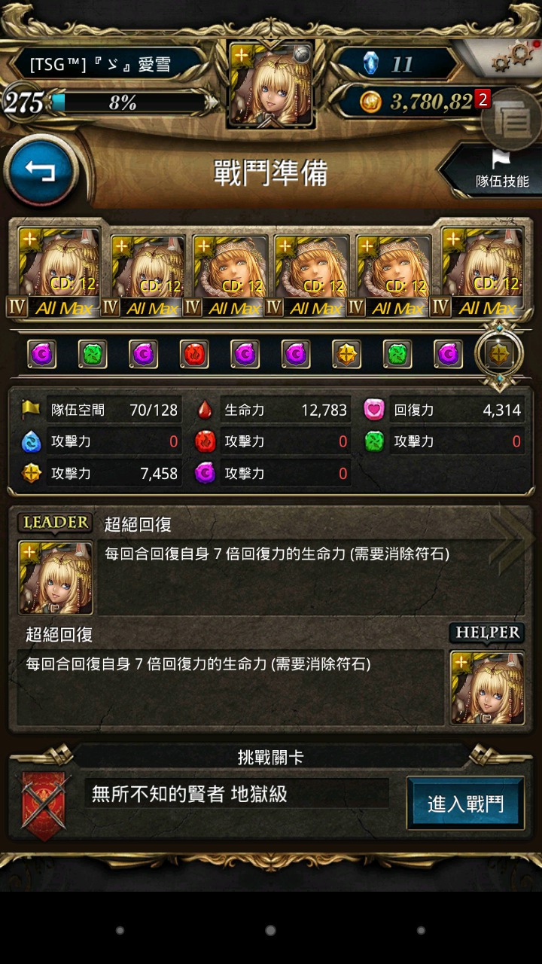Select the first green earth rune icon
The width and height of the screenshot is (542, 964).
point(93,354)
